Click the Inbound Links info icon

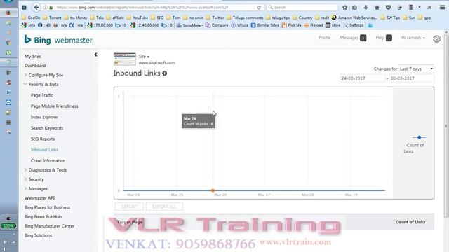point(165,73)
